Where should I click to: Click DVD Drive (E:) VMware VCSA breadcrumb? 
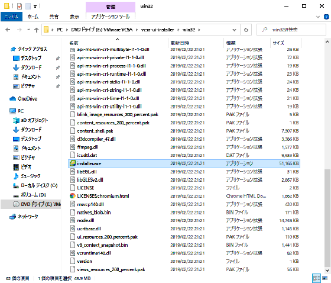coord(102,30)
